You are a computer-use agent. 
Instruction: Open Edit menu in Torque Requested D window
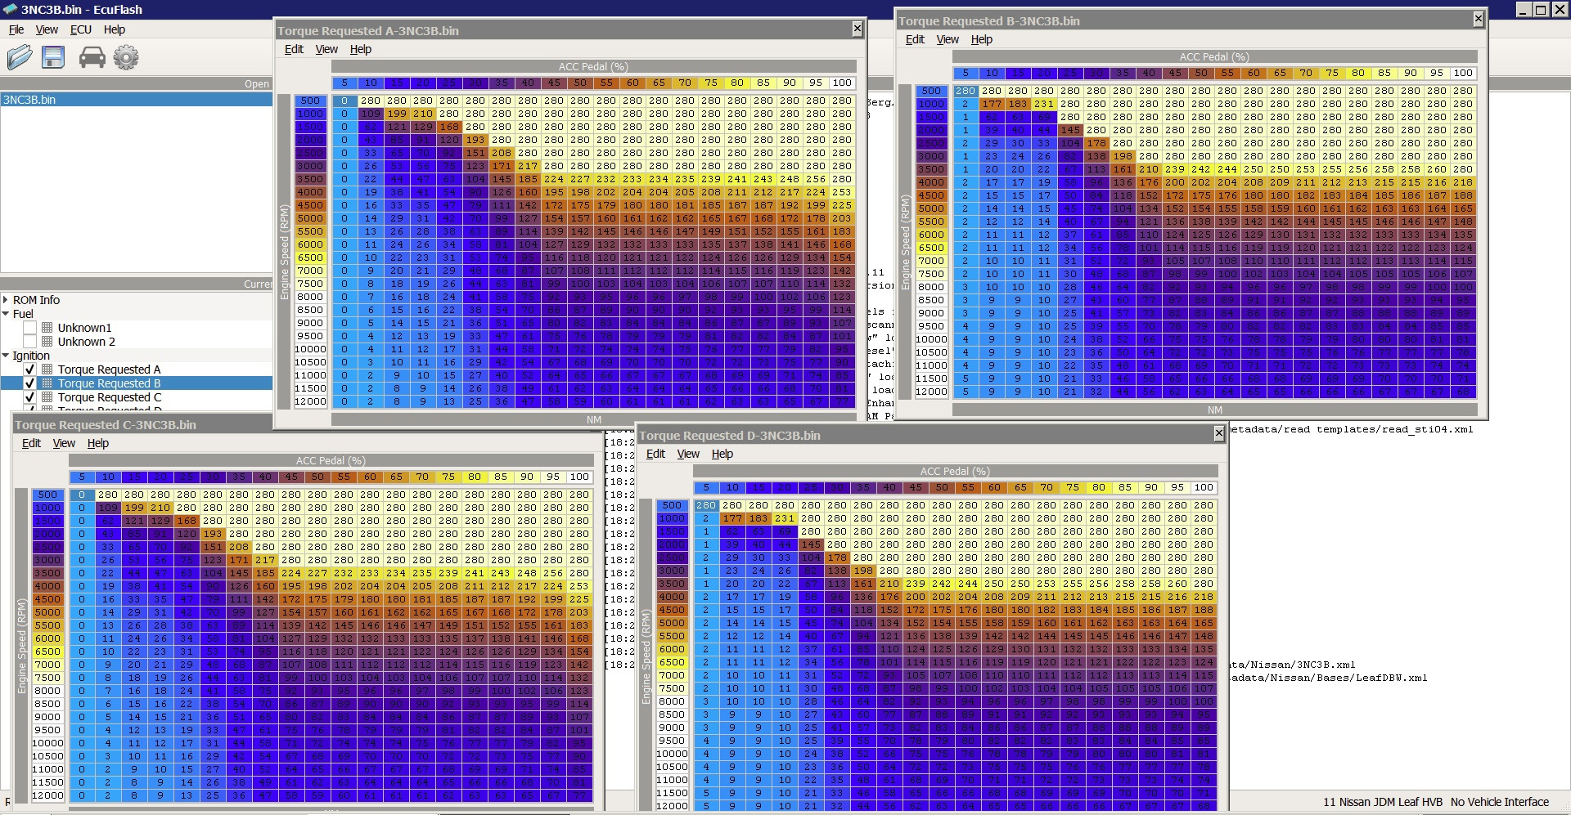coord(655,454)
